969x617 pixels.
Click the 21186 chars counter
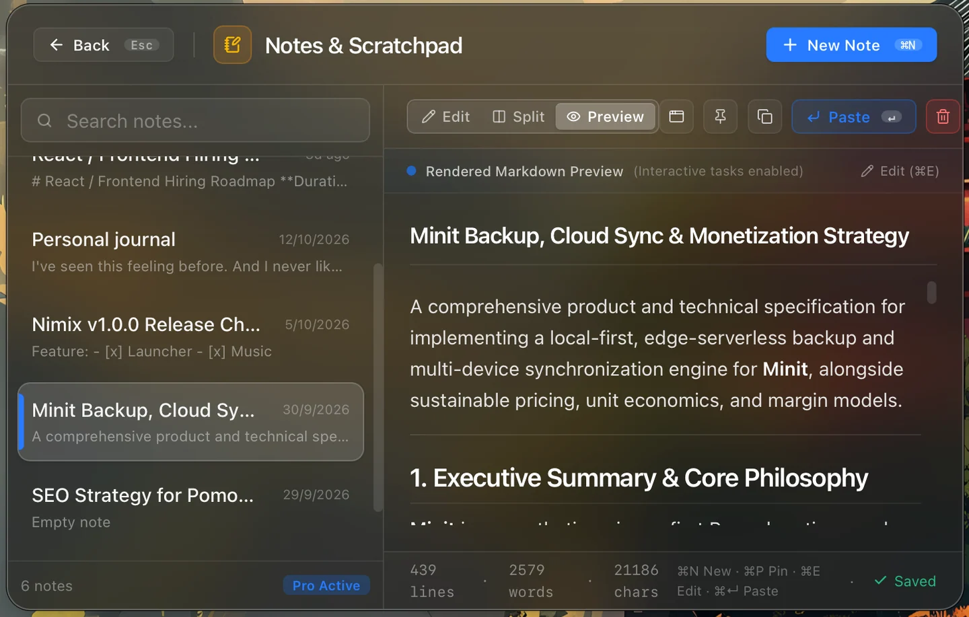pyautogui.click(x=636, y=581)
